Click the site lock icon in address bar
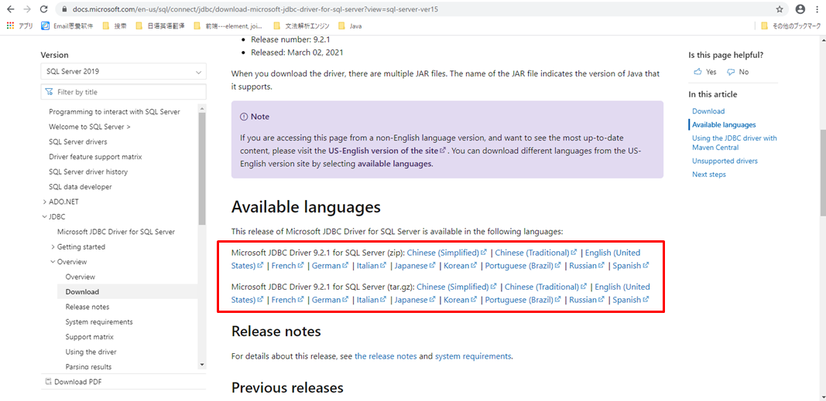 (x=65, y=9)
